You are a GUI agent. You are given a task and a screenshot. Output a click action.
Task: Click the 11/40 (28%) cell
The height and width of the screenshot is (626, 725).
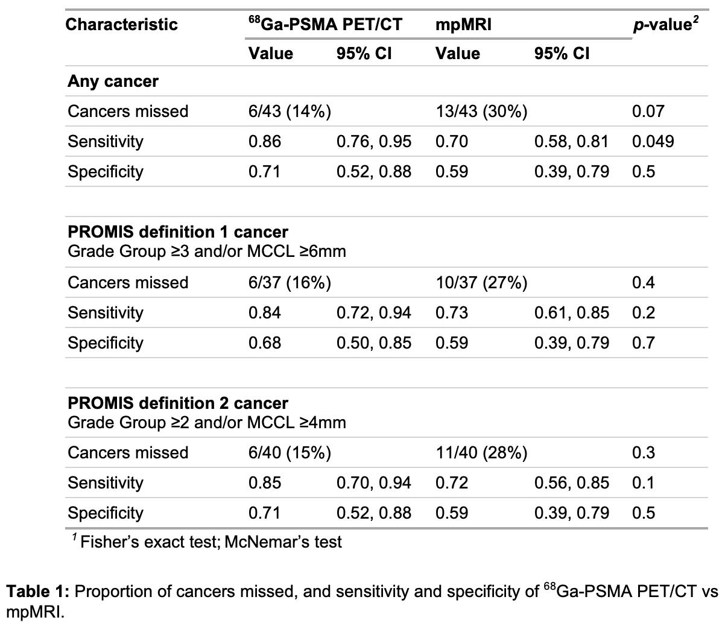coord(481,453)
